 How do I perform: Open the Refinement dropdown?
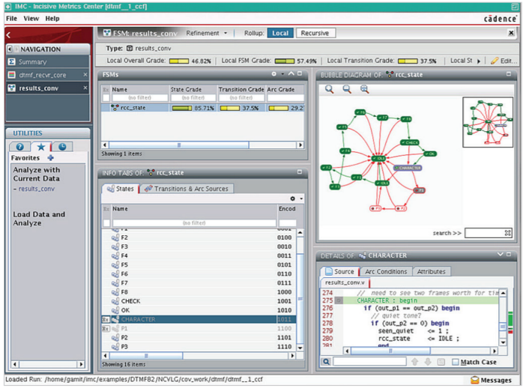click(x=207, y=33)
